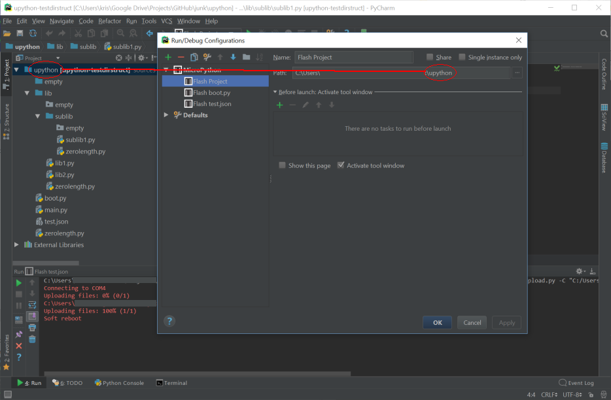This screenshot has height=400, width=611.
Task: Enable the Share checkbox
Action: 430,58
